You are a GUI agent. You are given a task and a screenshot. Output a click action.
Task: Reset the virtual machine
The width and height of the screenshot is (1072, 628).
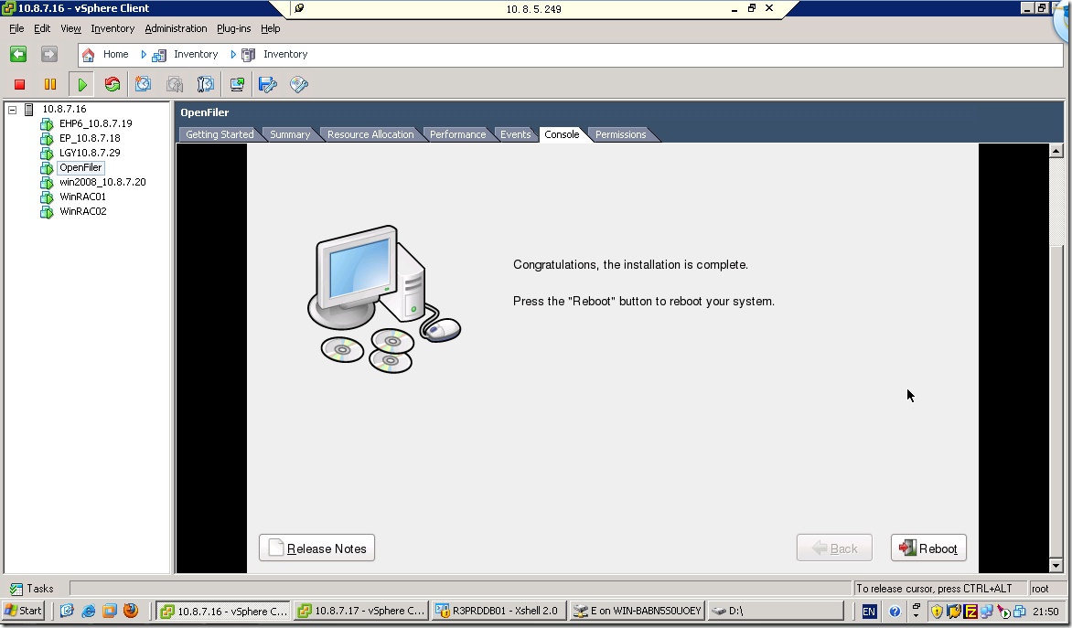point(112,84)
